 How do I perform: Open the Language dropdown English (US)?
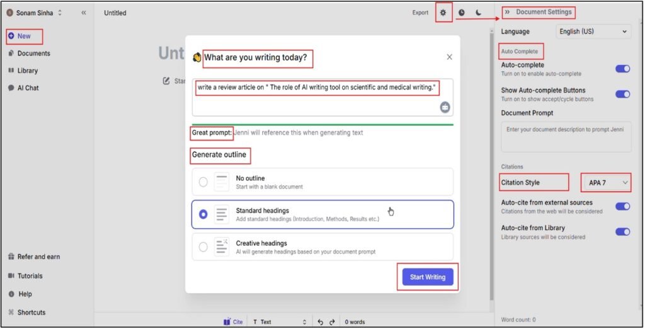593,32
